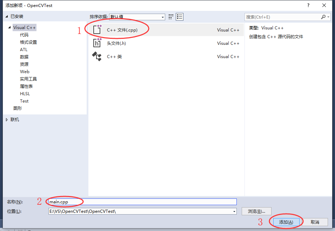Viewport: 335px width, 231px height.
Task: Open the 位置 path dropdown arrow
Action: click(x=234, y=211)
